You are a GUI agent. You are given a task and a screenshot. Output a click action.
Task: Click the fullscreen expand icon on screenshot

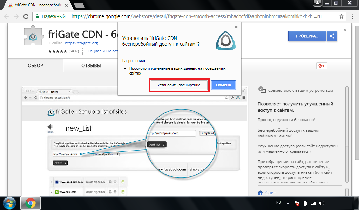(244, 91)
